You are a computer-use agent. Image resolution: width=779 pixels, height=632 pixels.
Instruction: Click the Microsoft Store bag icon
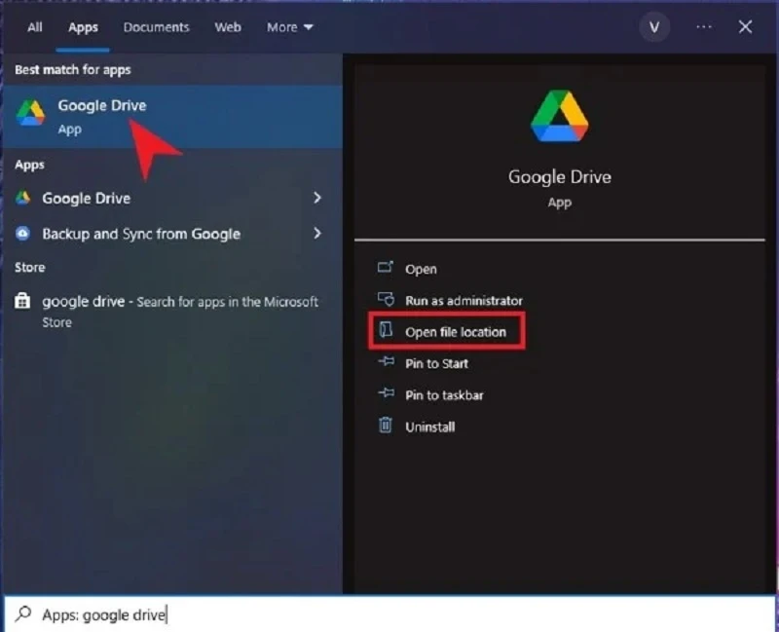pyautogui.click(x=23, y=302)
